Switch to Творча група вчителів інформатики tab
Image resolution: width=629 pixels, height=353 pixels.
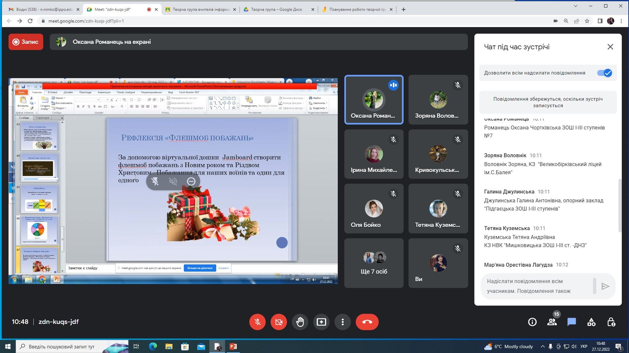click(200, 9)
